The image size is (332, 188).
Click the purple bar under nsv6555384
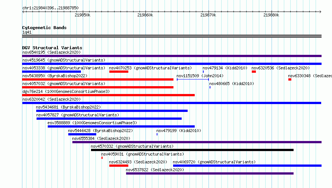(x=197, y=142)
